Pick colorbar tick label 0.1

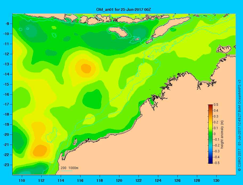216,128
